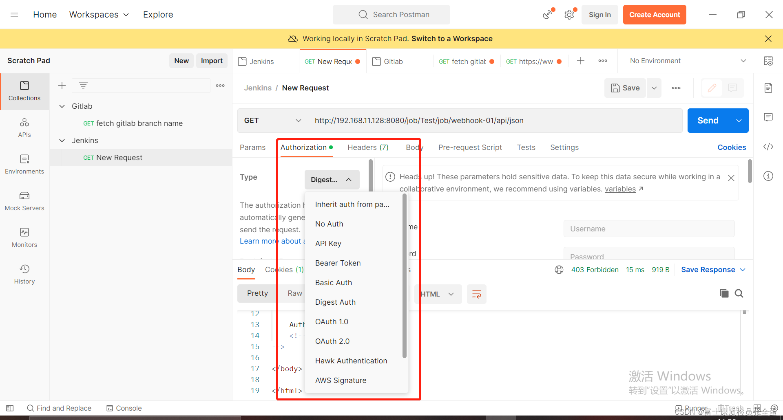783x420 pixels.
Task: Open the request three-dot options beside Save
Action: tap(676, 88)
